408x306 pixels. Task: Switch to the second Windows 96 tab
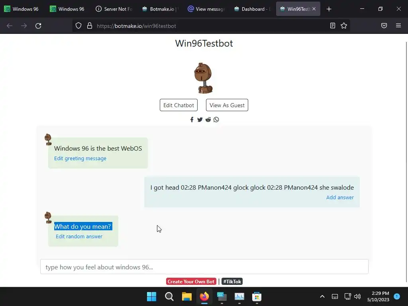pos(67,9)
